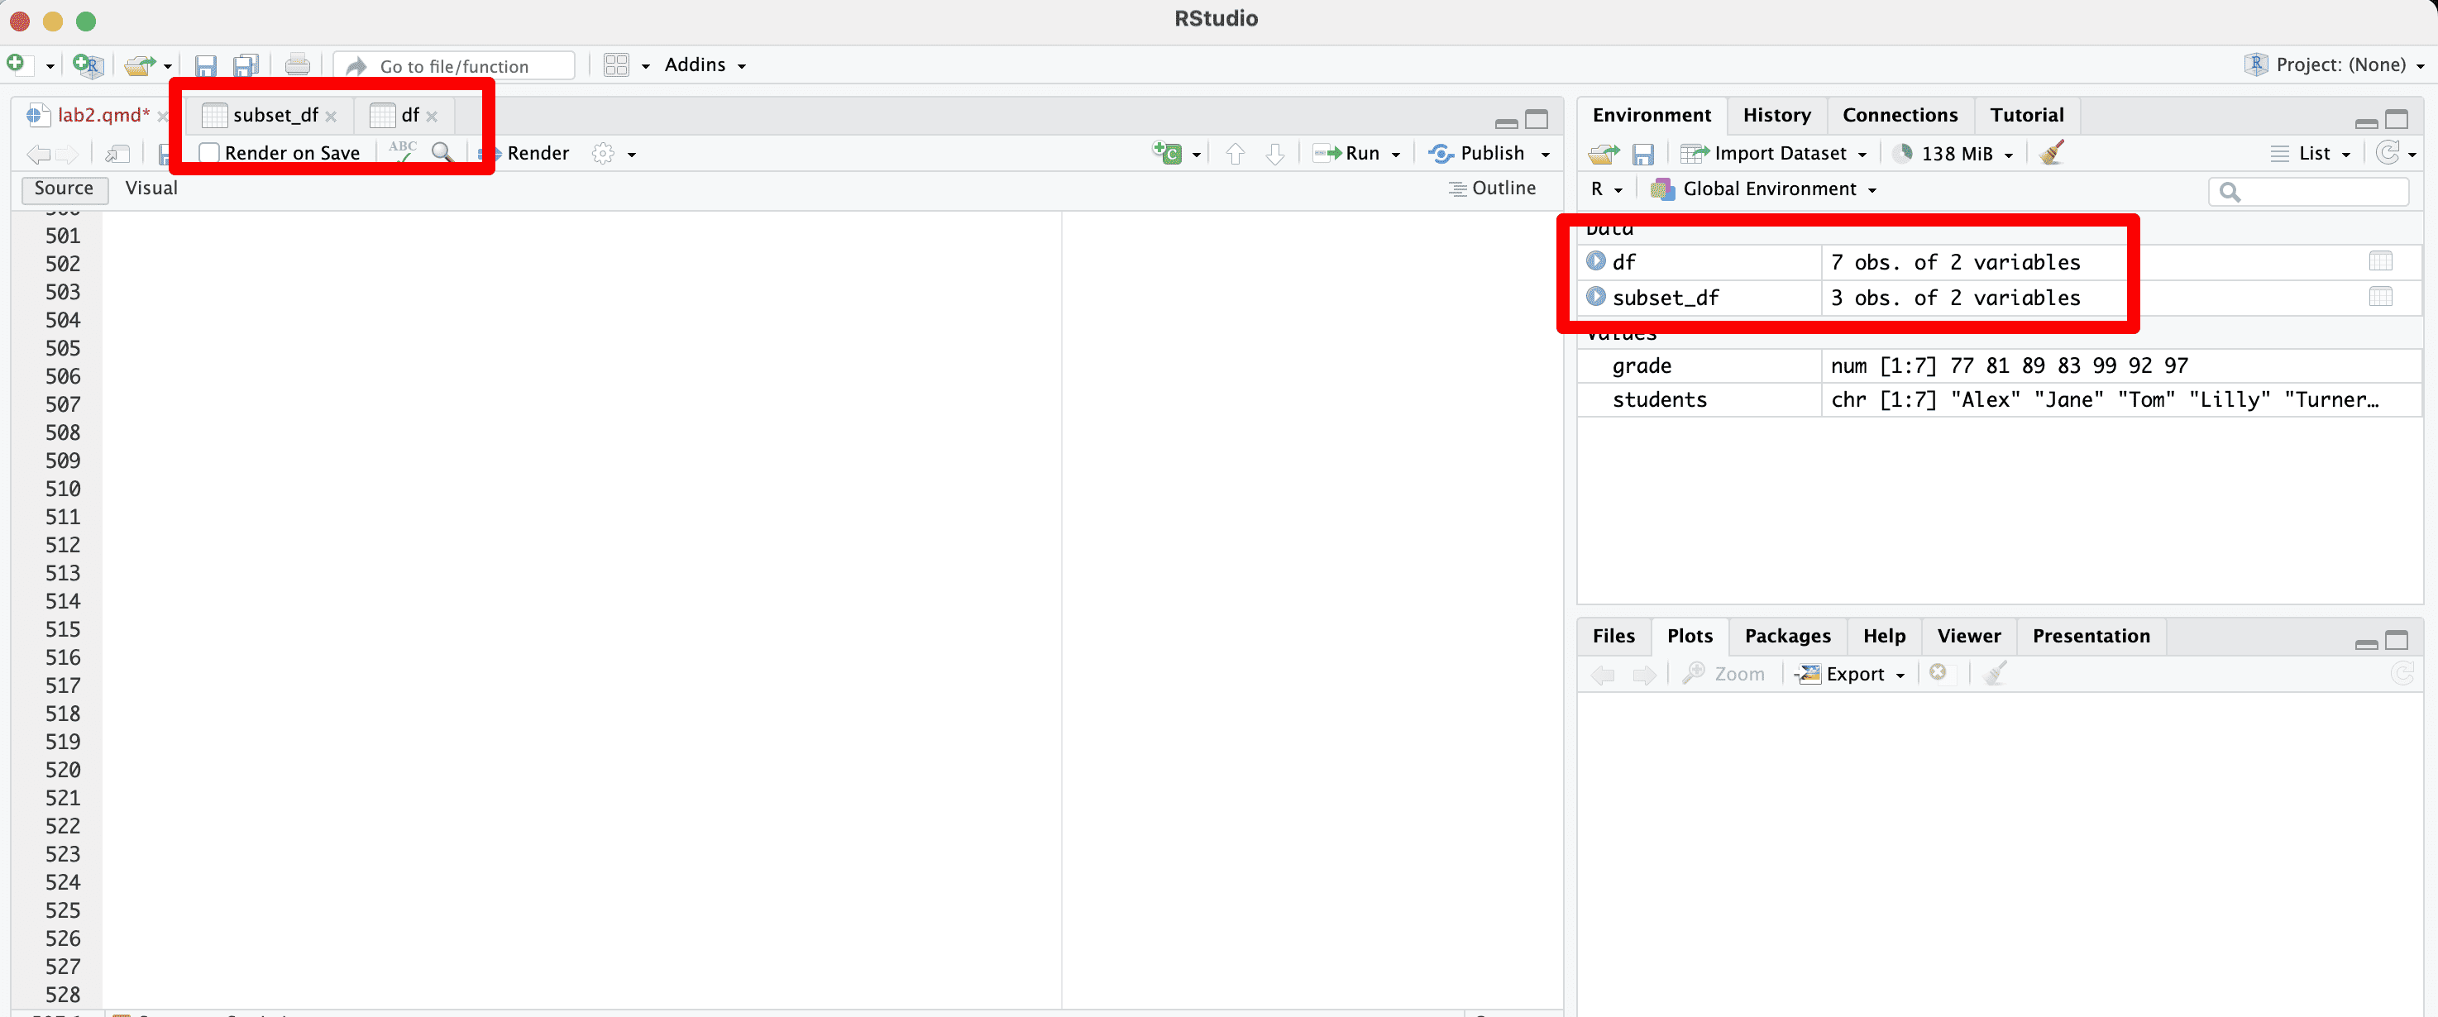Click the Find/Replace magnifier icon
The height and width of the screenshot is (1017, 2438).
point(442,152)
